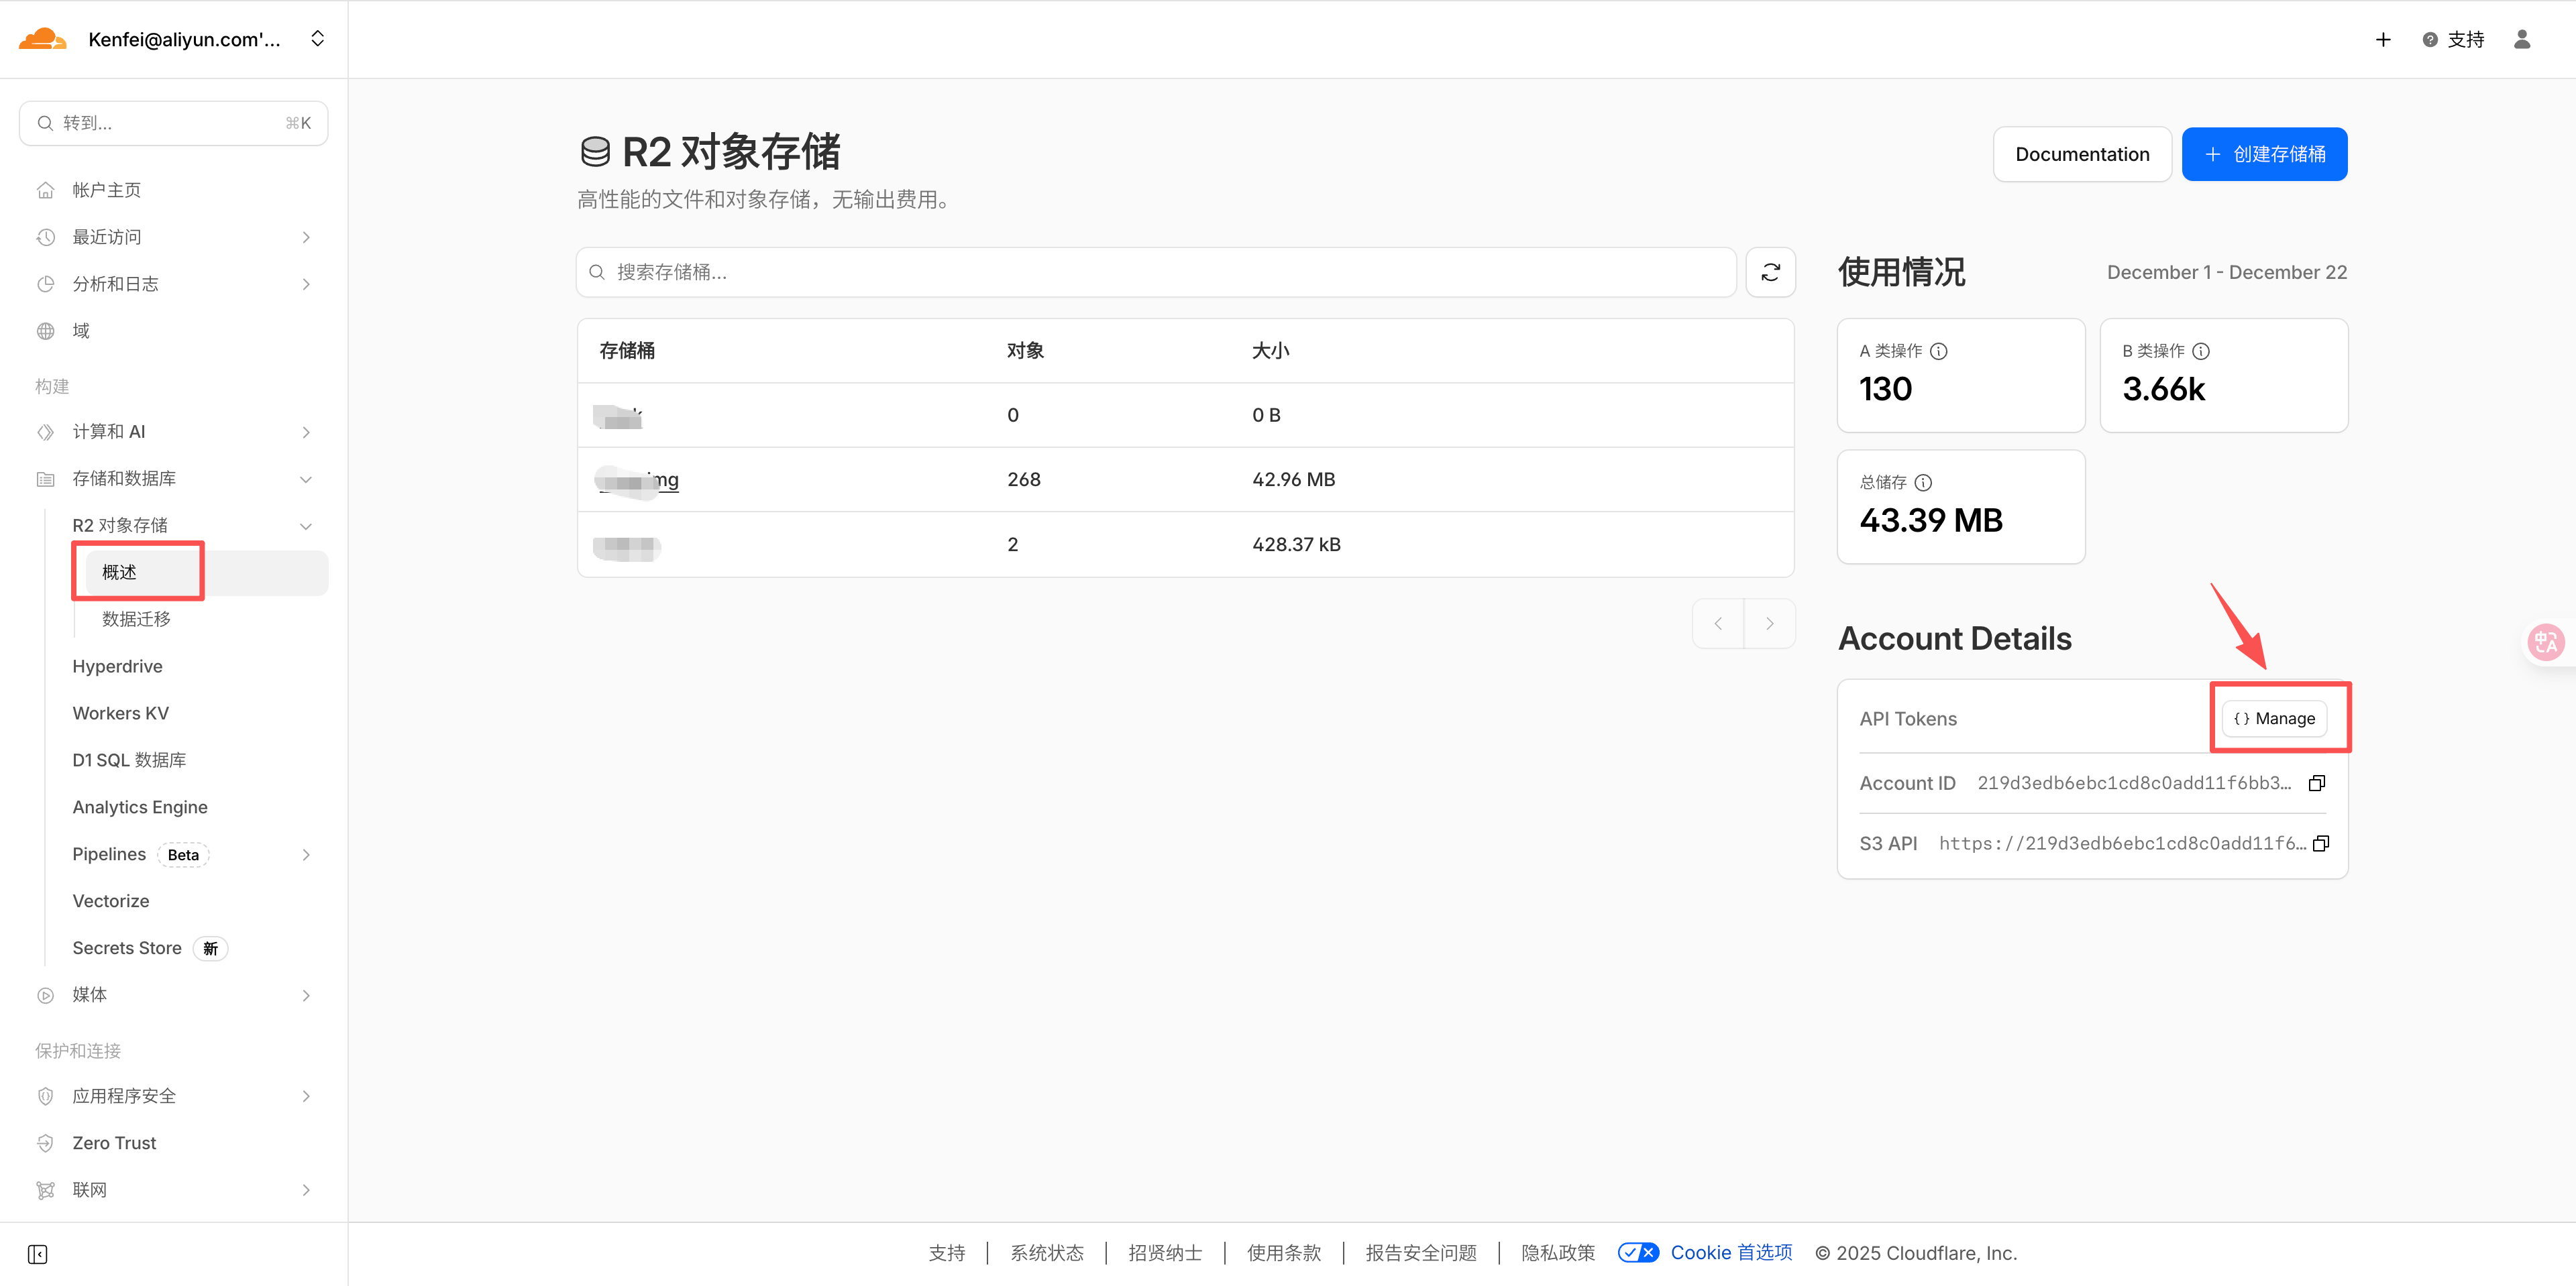
Task: Click the refresh buckets icon
Action: (x=1770, y=272)
